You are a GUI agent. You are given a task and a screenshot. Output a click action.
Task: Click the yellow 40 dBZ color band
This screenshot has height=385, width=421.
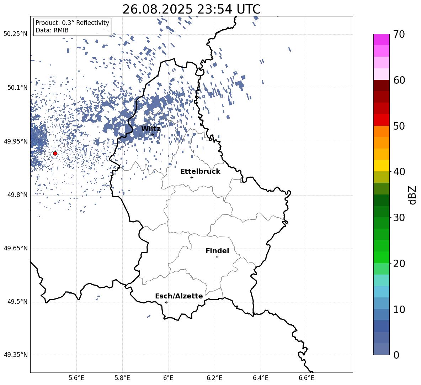382,166
